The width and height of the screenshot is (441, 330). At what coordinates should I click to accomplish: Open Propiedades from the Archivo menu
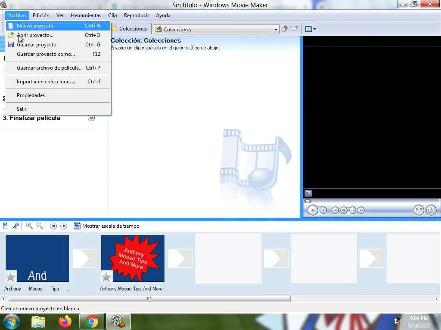tap(58, 95)
